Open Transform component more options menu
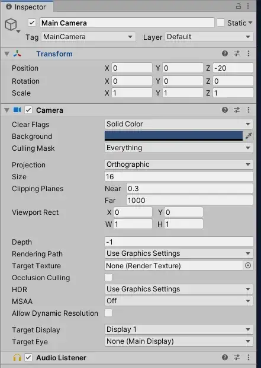 click(249, 53)
